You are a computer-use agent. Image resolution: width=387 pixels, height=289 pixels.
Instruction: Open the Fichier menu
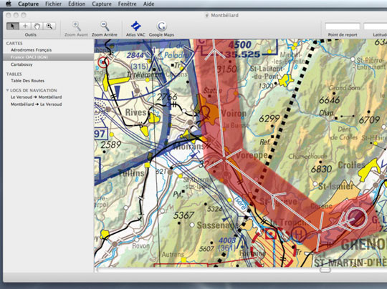pos(53,4)
